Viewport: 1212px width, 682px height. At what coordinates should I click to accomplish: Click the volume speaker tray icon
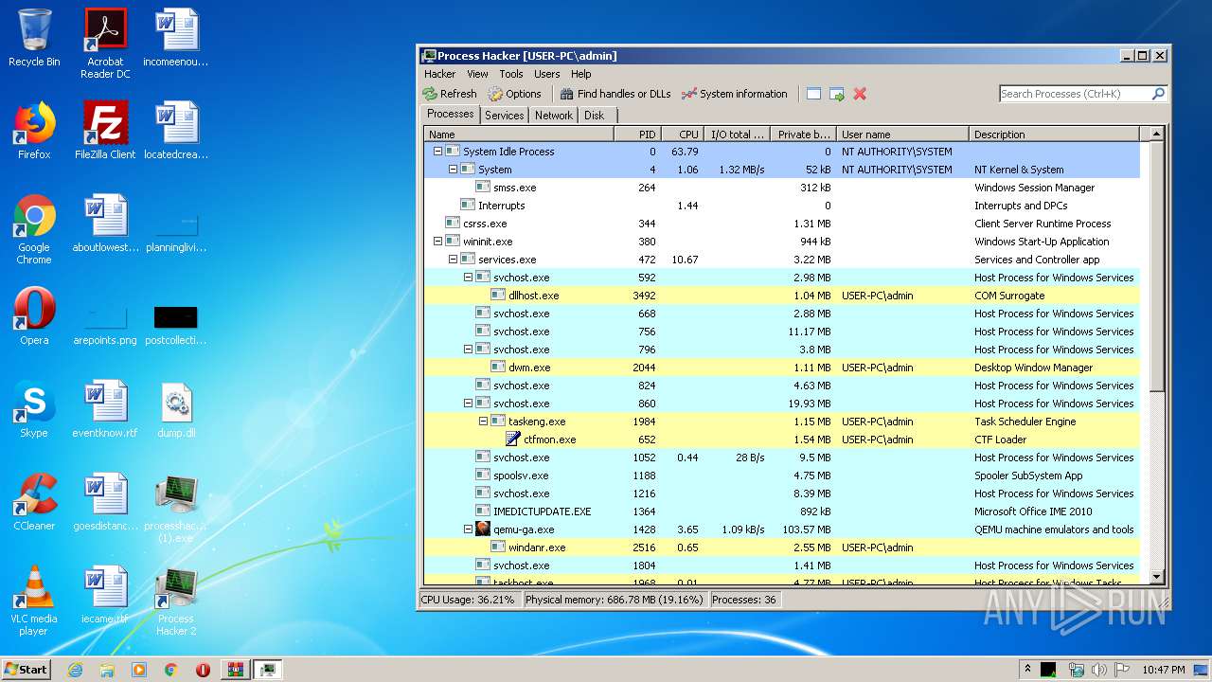click(x=1099, y=670)
